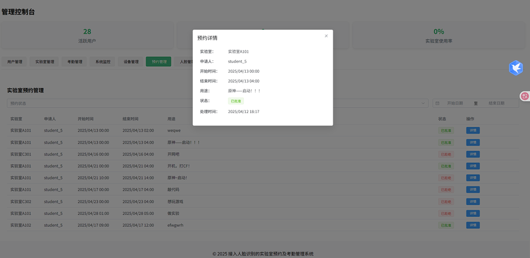Click 已拒绝 tag on the 做实验 row

tap(446, 214)
